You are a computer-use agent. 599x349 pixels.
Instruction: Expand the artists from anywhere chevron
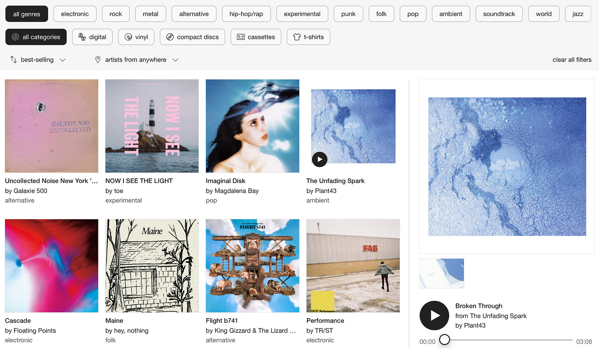coord(176,60)
